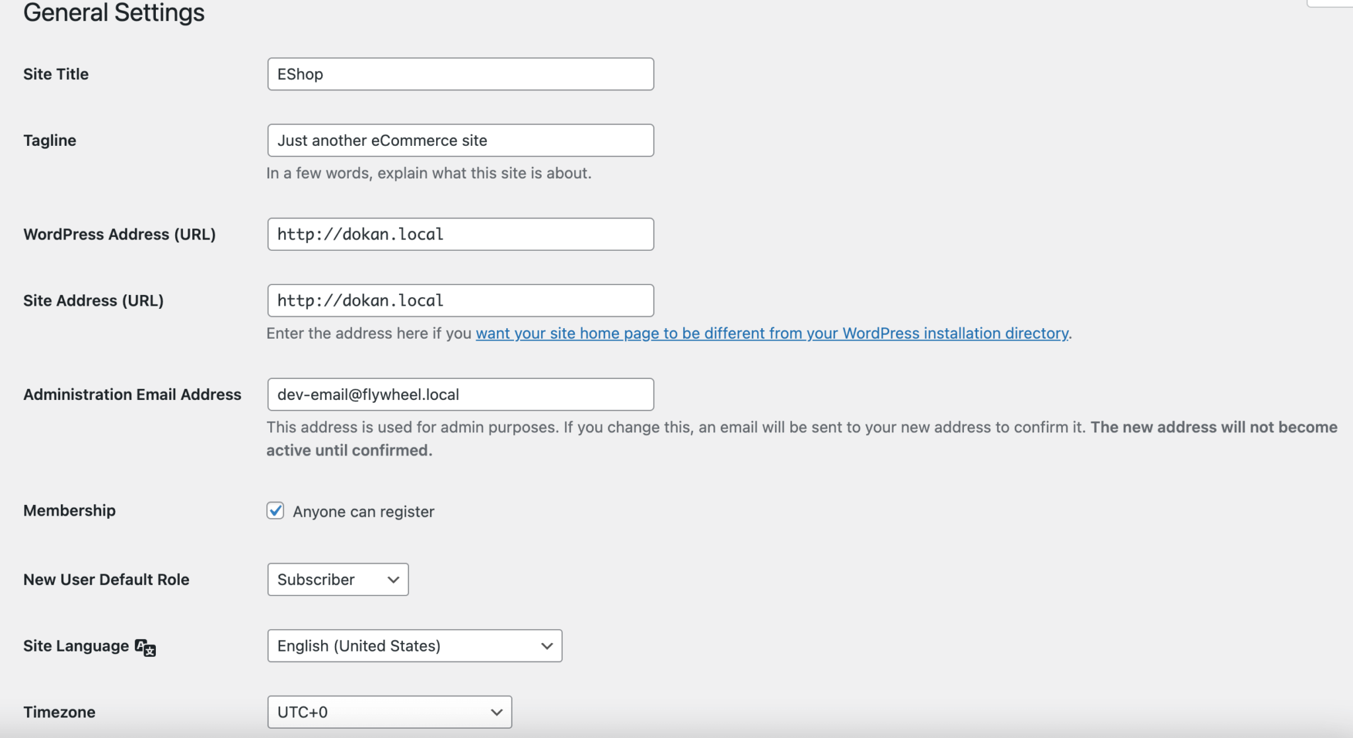The image size is (1353, 738).
Task: Choose a new role from the Subscriber combo box
Action: [337, 579]
